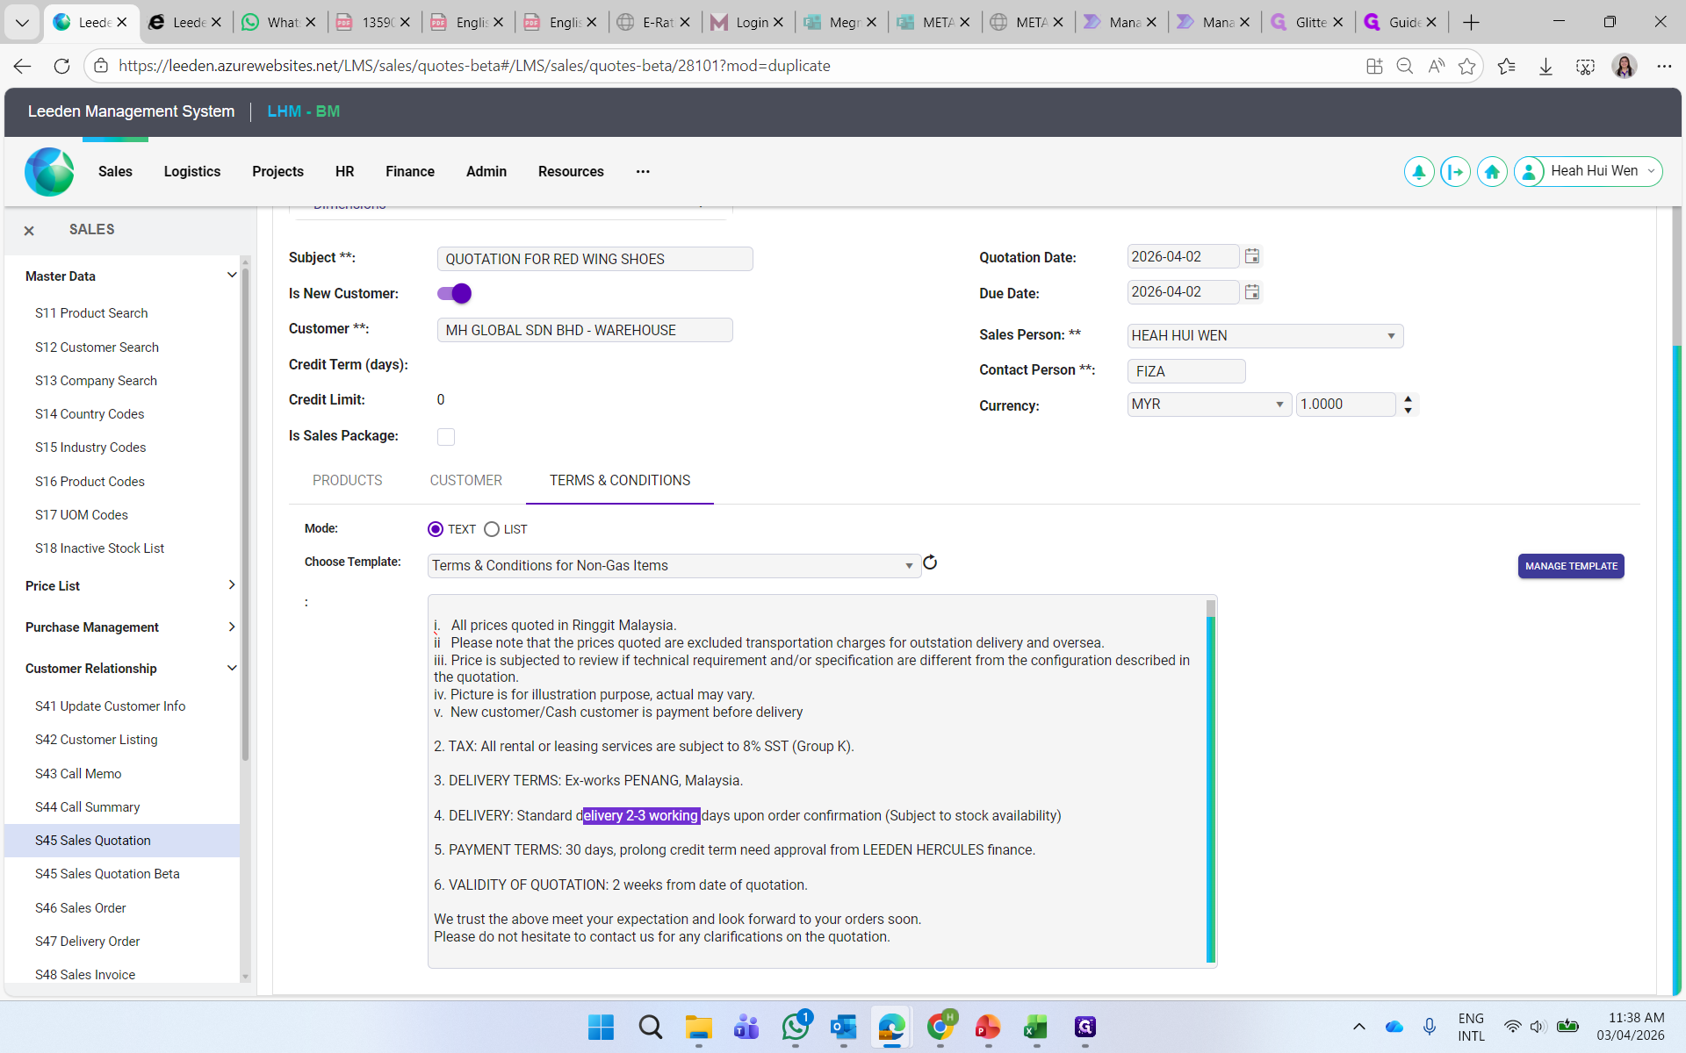Go back in browser history

click(x=22, y=66)
